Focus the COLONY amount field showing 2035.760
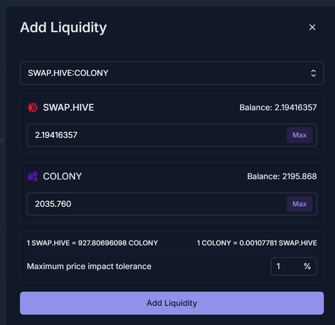The width and height of the screenshot is (335, 325). [156, 204]
